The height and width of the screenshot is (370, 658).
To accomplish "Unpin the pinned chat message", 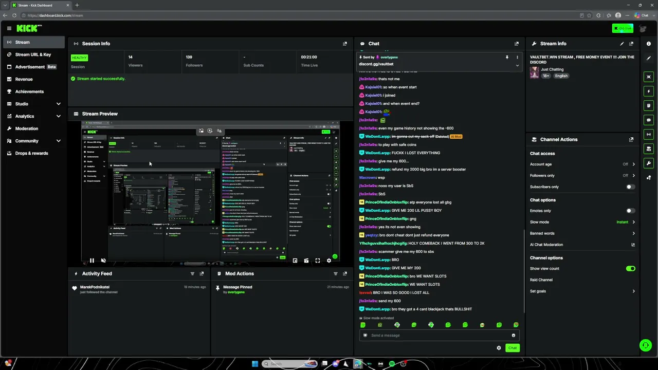I will point(507,57).
